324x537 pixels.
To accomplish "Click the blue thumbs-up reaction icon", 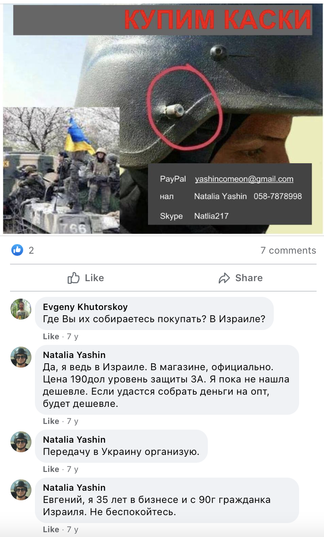I will [17, 250].
